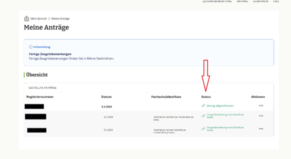The width and height of the screenshot is (291, 159).
Task: Click Zeugnisbewertung zum Download status in Karshenasi arshad row
Action: (225, 129)
